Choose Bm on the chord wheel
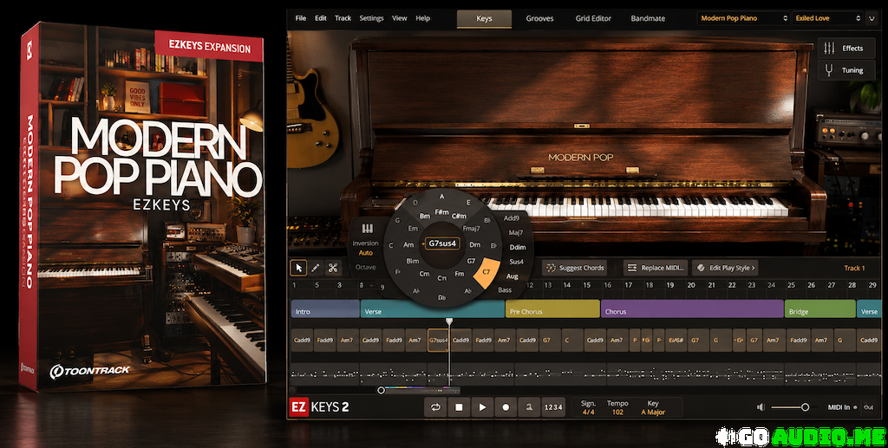This screenshot has height=448, width=888. click(x=425, y=216)
